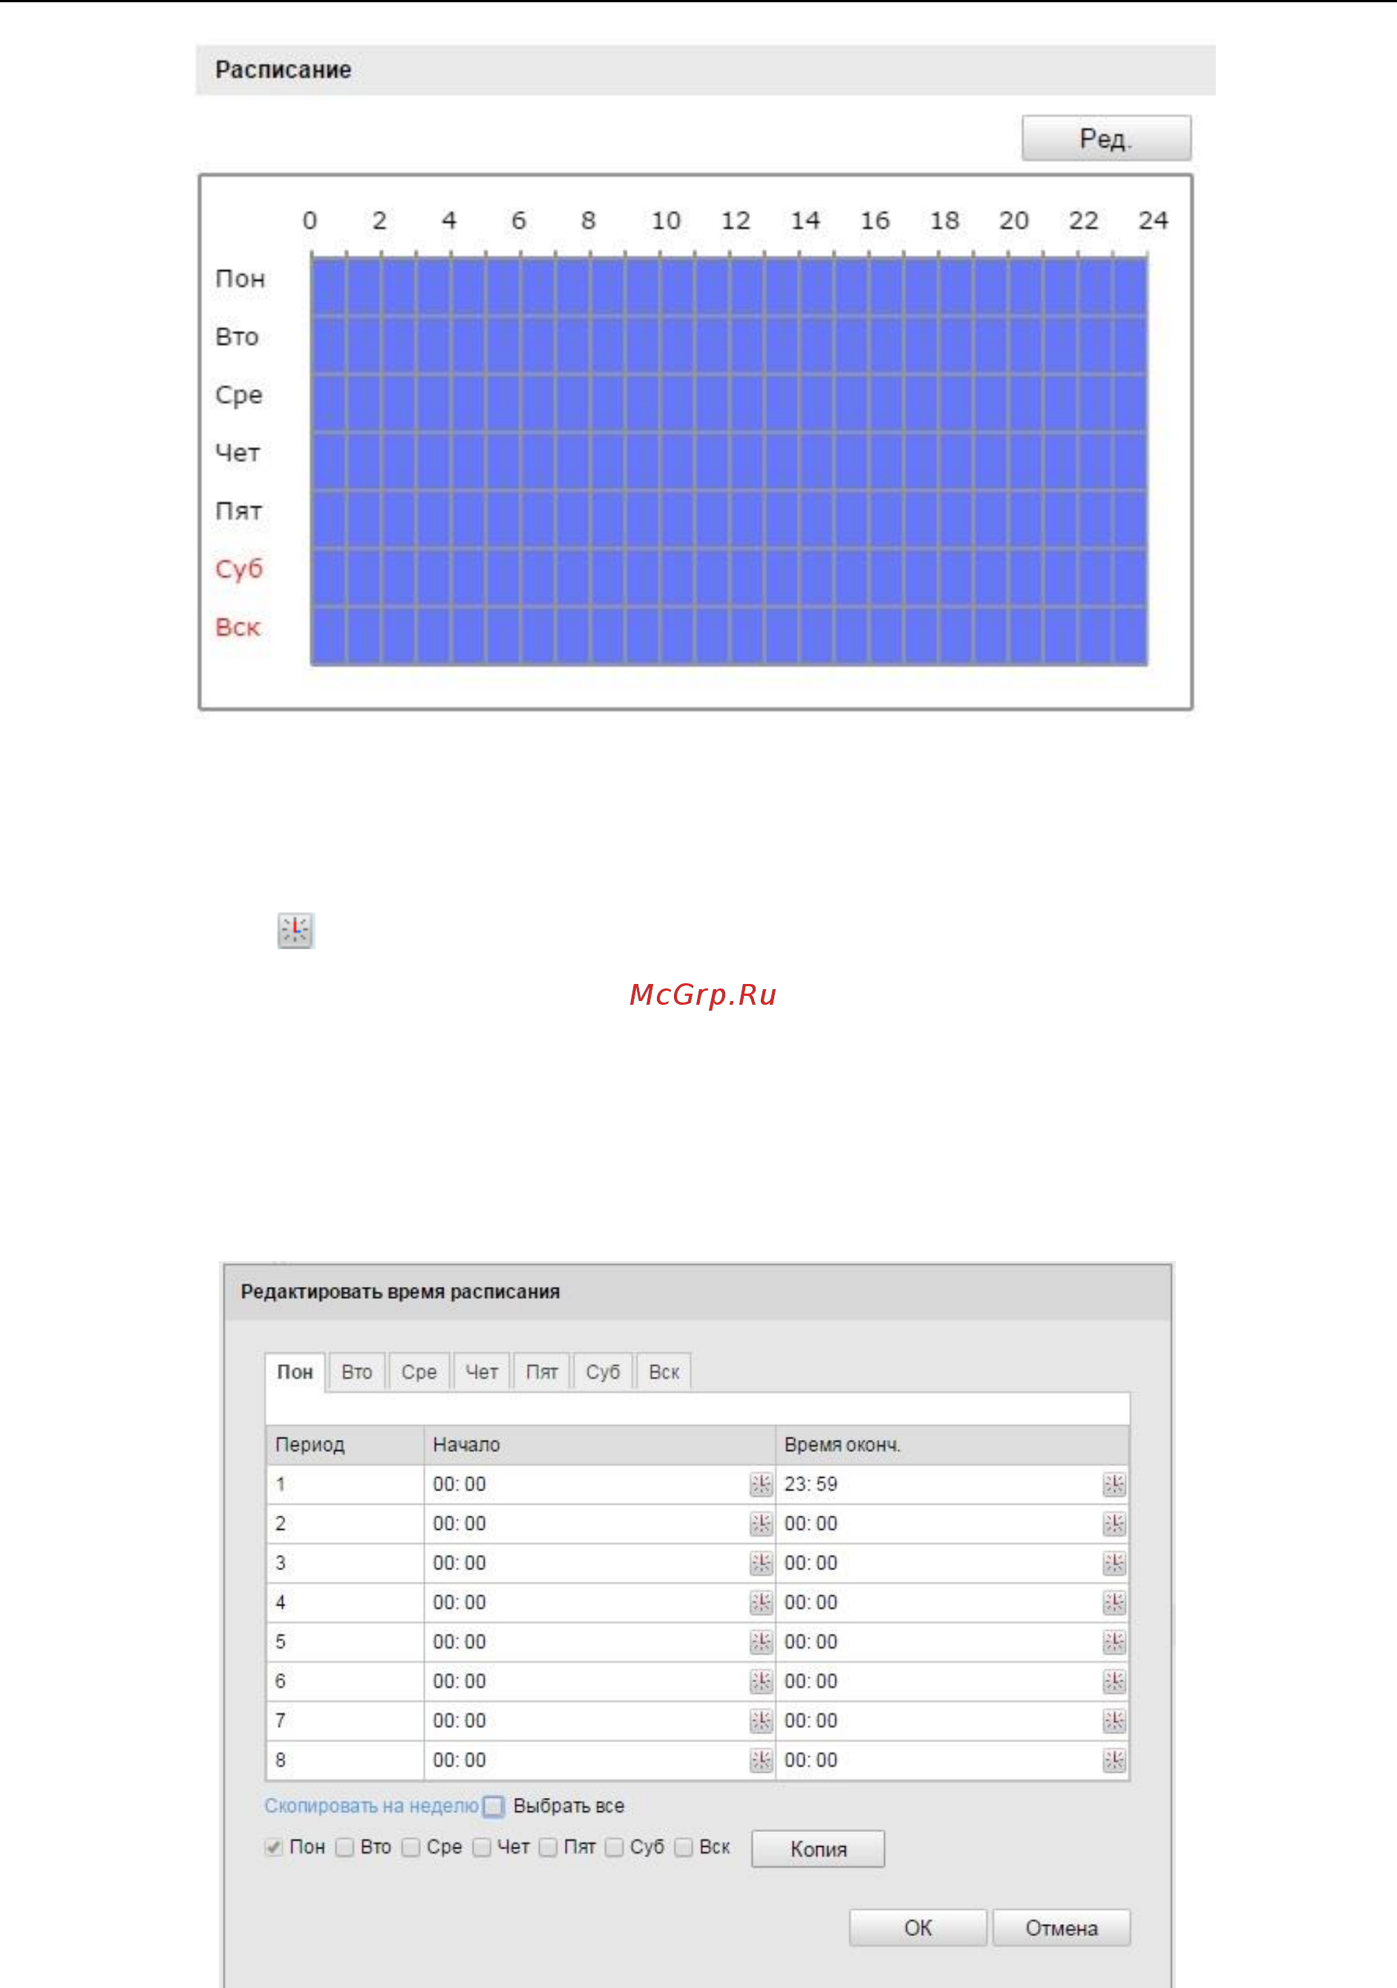Open time picker for period 3 end time

[x=1114, y=1563]
